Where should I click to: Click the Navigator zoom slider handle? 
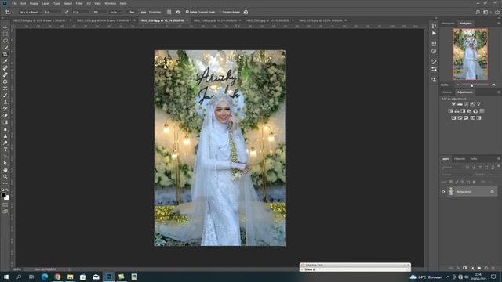tap(471, 85)
